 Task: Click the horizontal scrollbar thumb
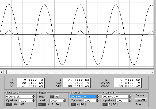point(5,72)
